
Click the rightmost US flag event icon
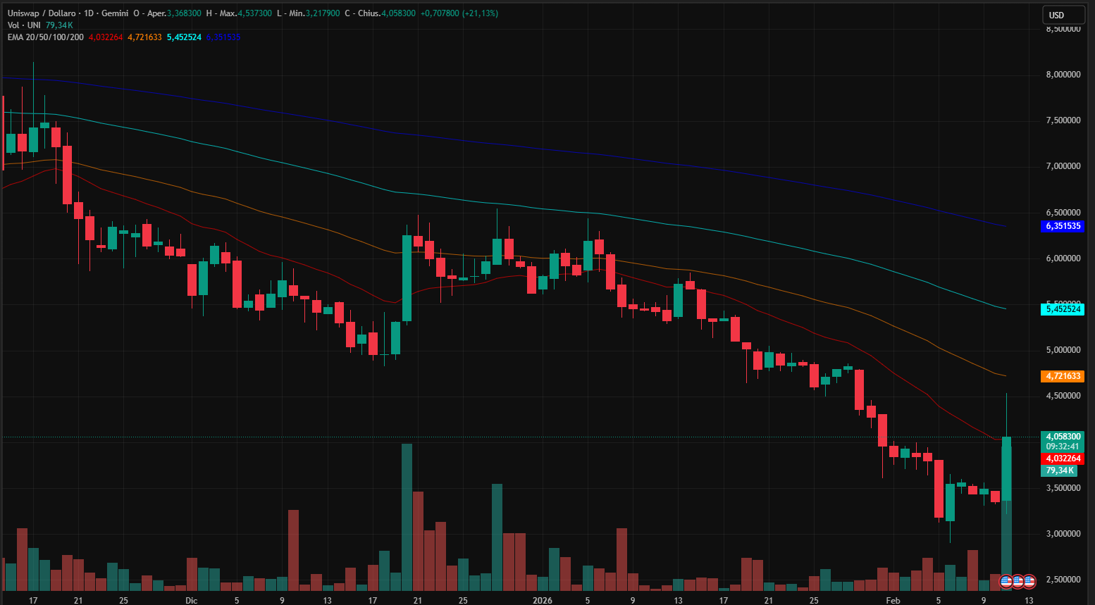1029,582
